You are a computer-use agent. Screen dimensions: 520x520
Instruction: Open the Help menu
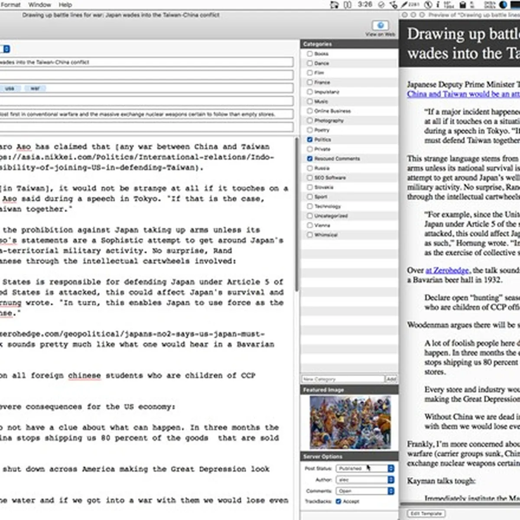pyautogui.click(x=65, y=5)
